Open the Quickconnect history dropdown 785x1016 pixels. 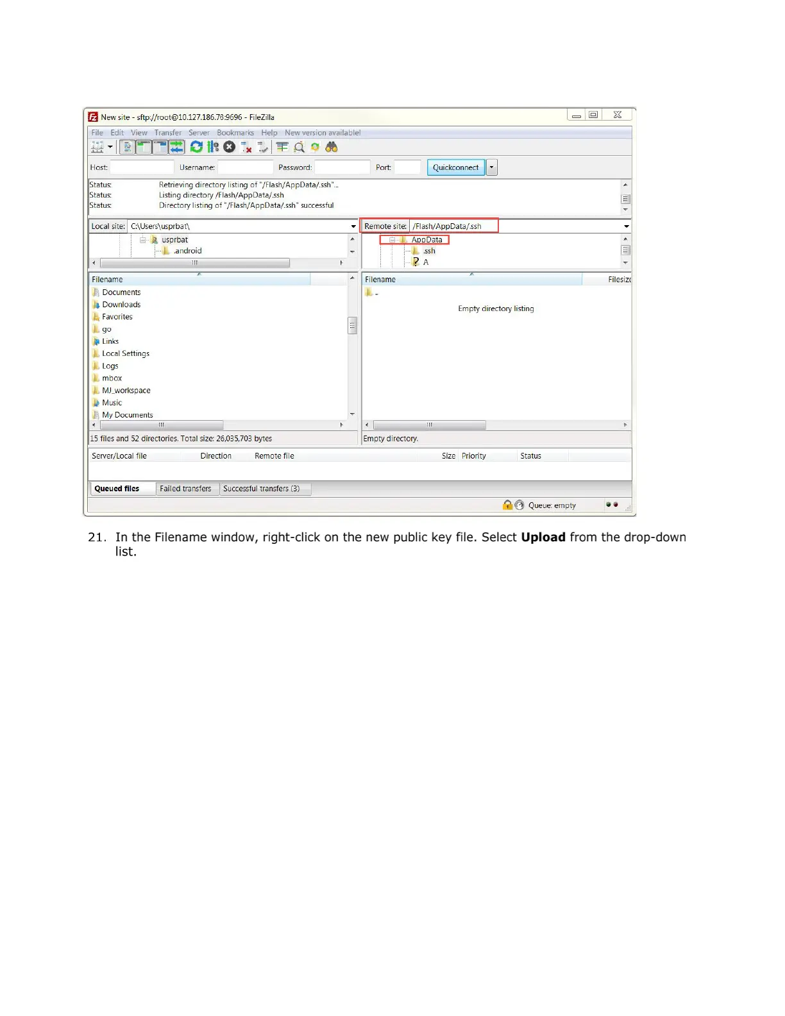pos(492,167)
